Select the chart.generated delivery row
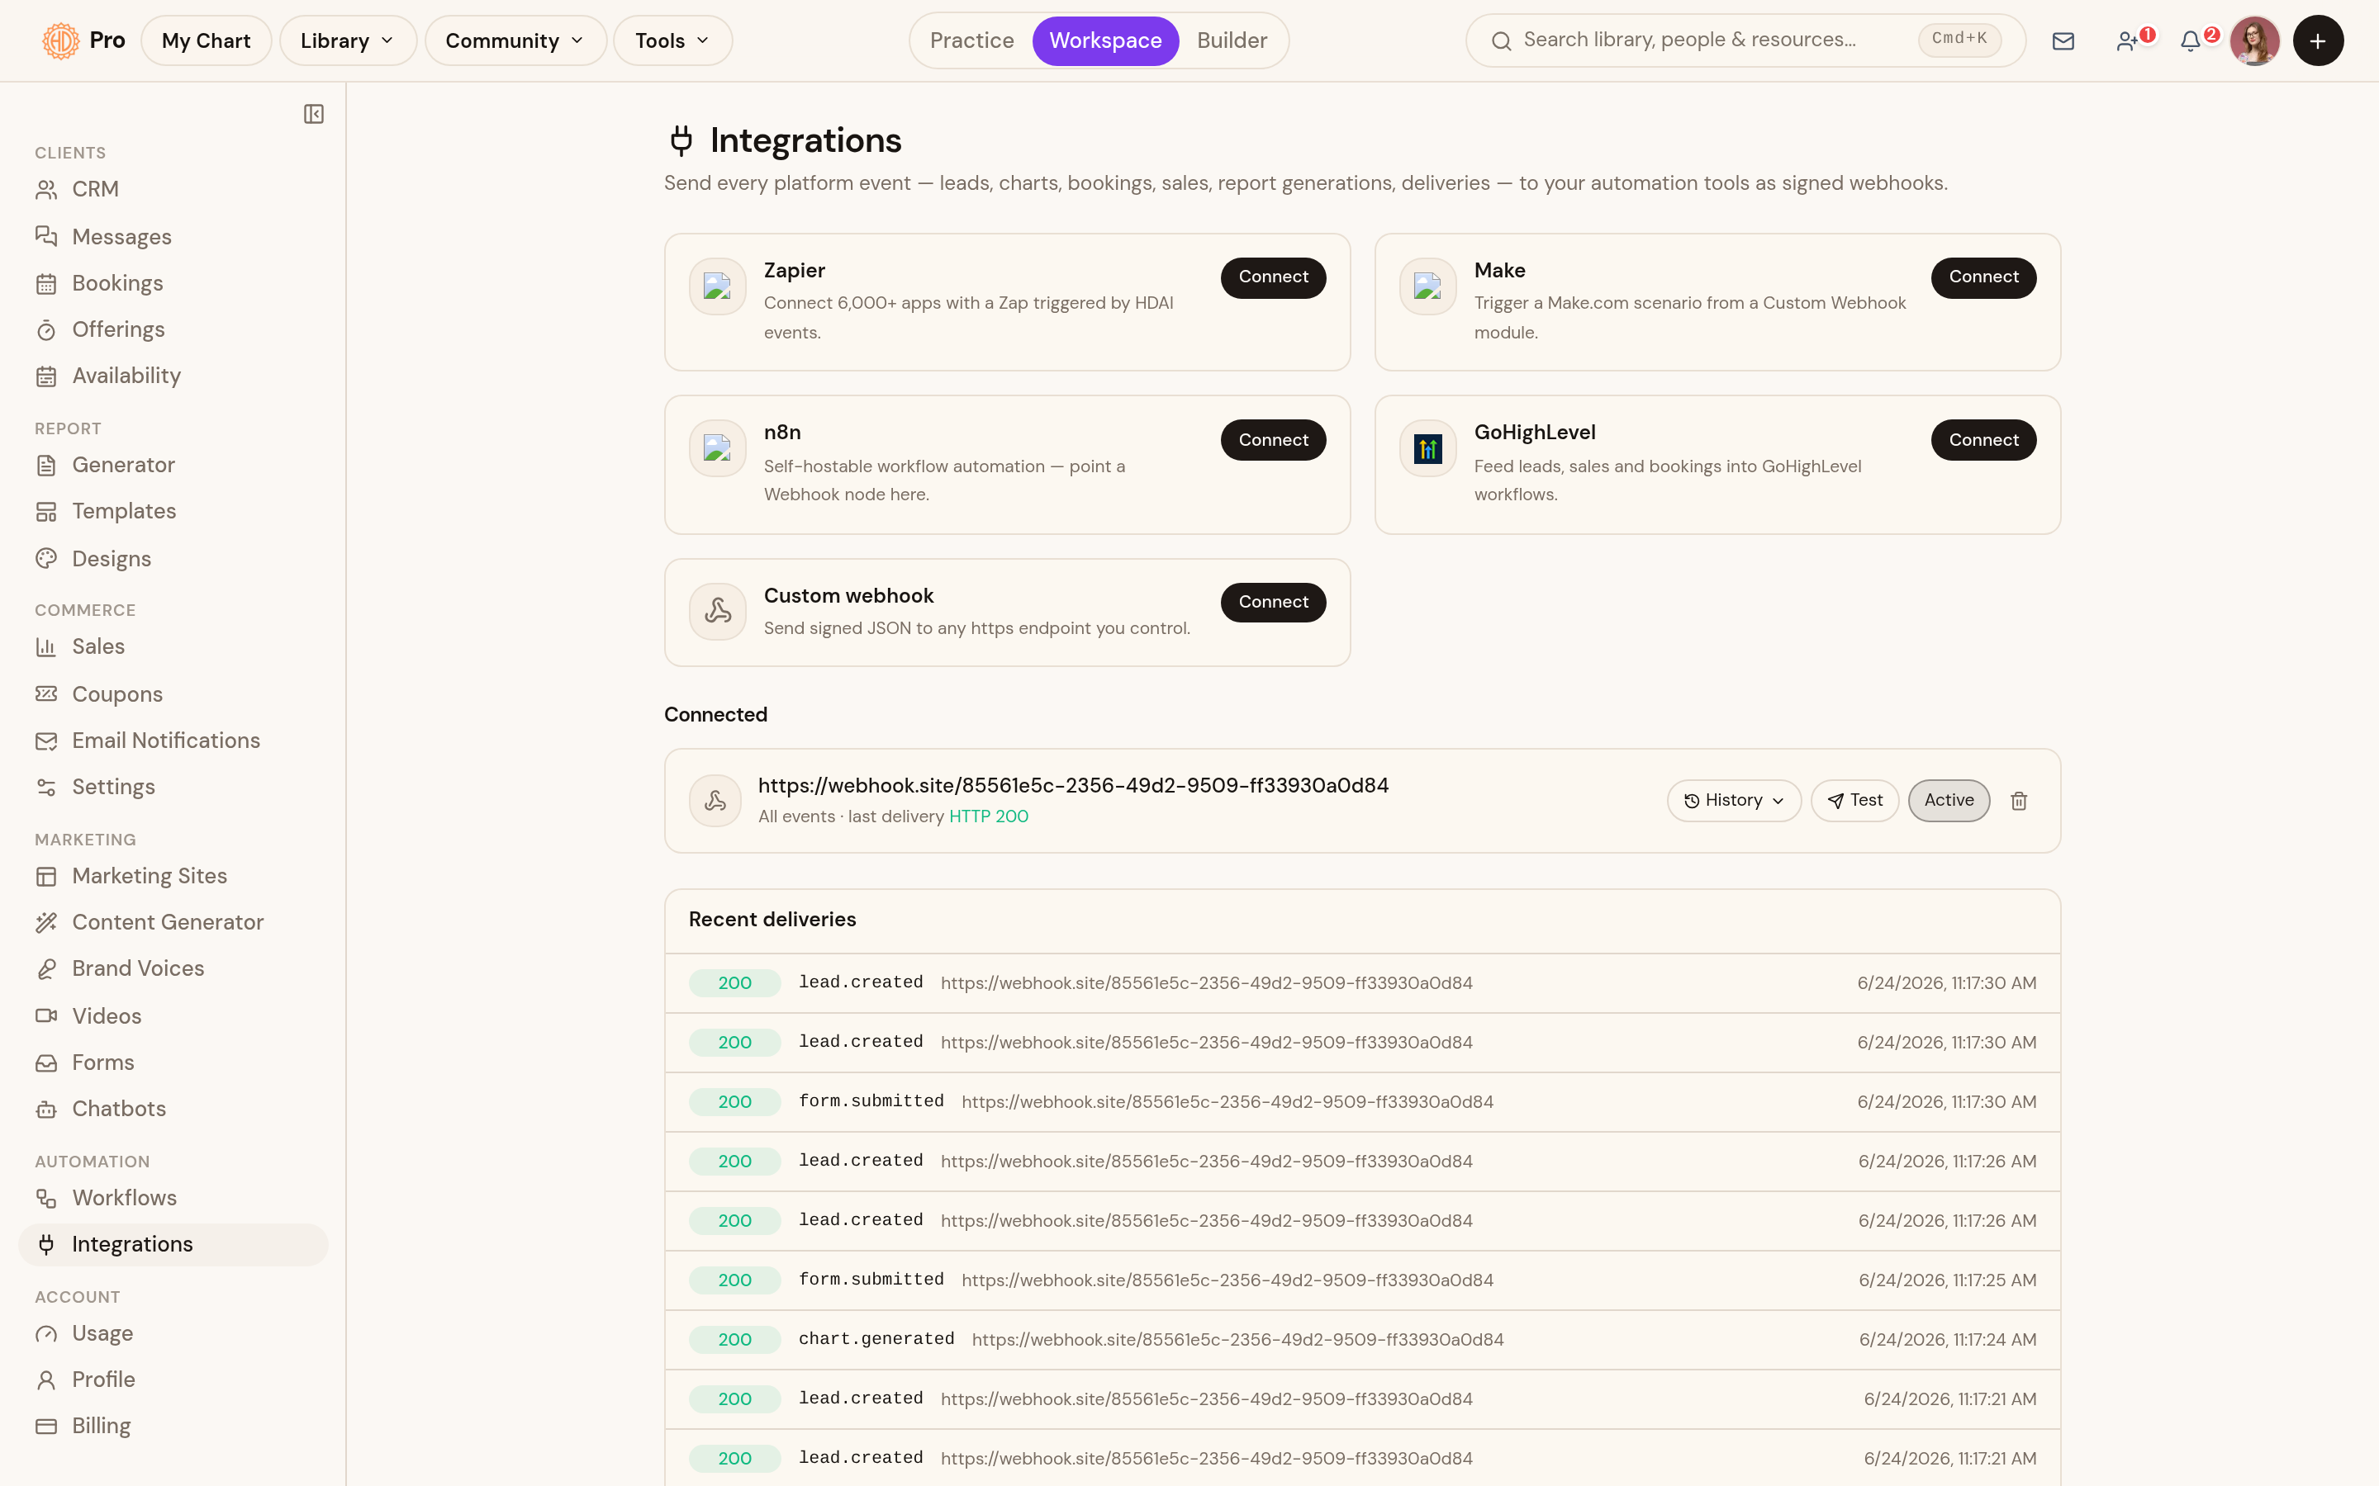 click(1361, 1340)
